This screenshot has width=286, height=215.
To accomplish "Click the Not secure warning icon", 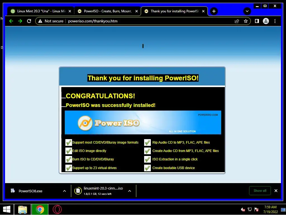I will tap(40, 21).
